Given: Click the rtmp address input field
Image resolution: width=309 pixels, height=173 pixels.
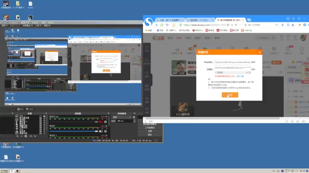Looking at the screenshot, I should 233,62.
